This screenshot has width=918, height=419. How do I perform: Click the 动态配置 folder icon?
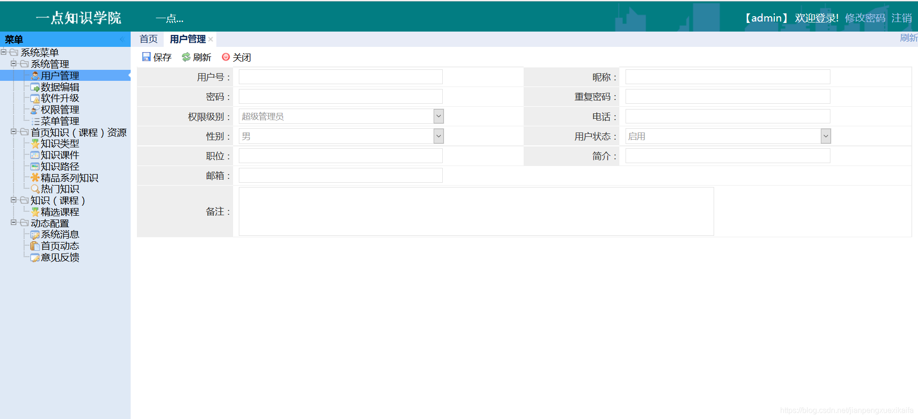point(24,223)
